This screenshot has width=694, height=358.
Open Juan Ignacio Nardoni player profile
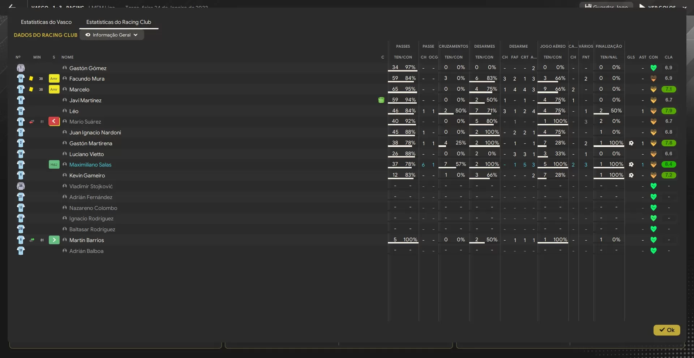[x=95, y=133]
